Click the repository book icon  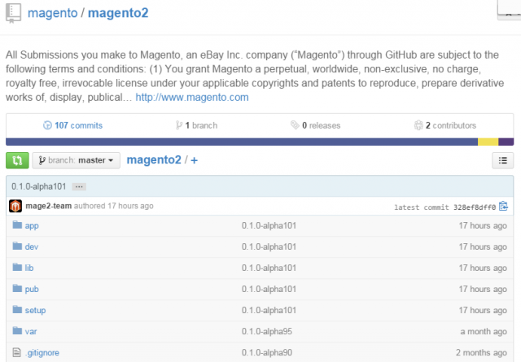[x=13, y=13]
